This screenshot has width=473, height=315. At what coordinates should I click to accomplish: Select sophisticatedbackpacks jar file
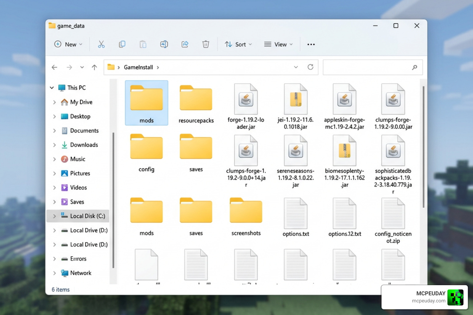pos(393,165)
